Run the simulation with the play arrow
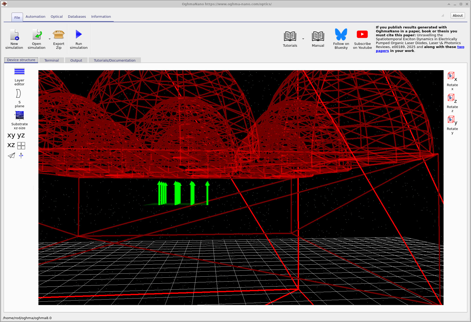Screen dimensions: 471x322 click(79, 34)
